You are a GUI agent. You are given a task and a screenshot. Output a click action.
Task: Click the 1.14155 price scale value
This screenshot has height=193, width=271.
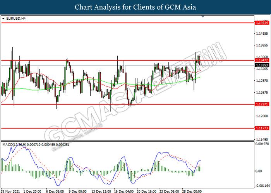(262, 34)
